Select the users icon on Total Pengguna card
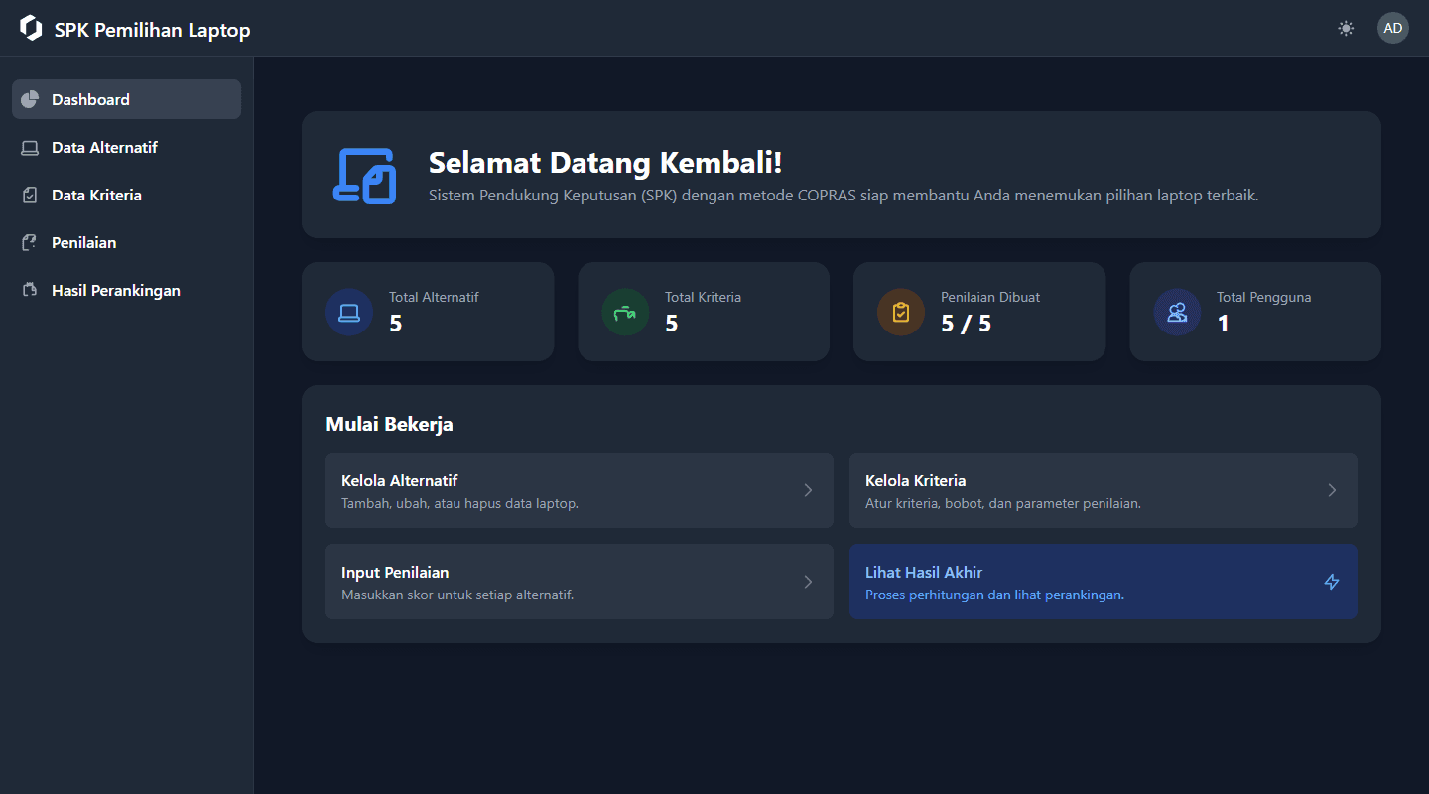The image size is (1429, 794). tap(1176, 312)
